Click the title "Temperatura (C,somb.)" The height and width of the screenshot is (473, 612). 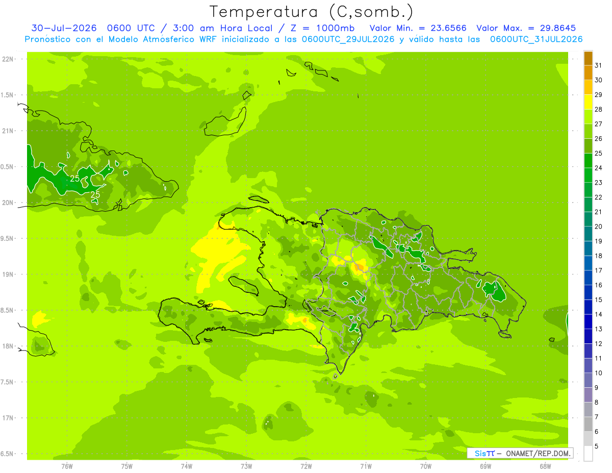[x=312, y=12]
